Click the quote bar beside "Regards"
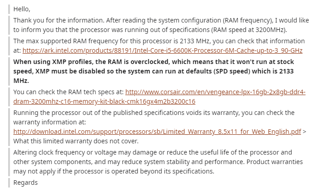This screenshot has width=315, height=192. [9, 183]
